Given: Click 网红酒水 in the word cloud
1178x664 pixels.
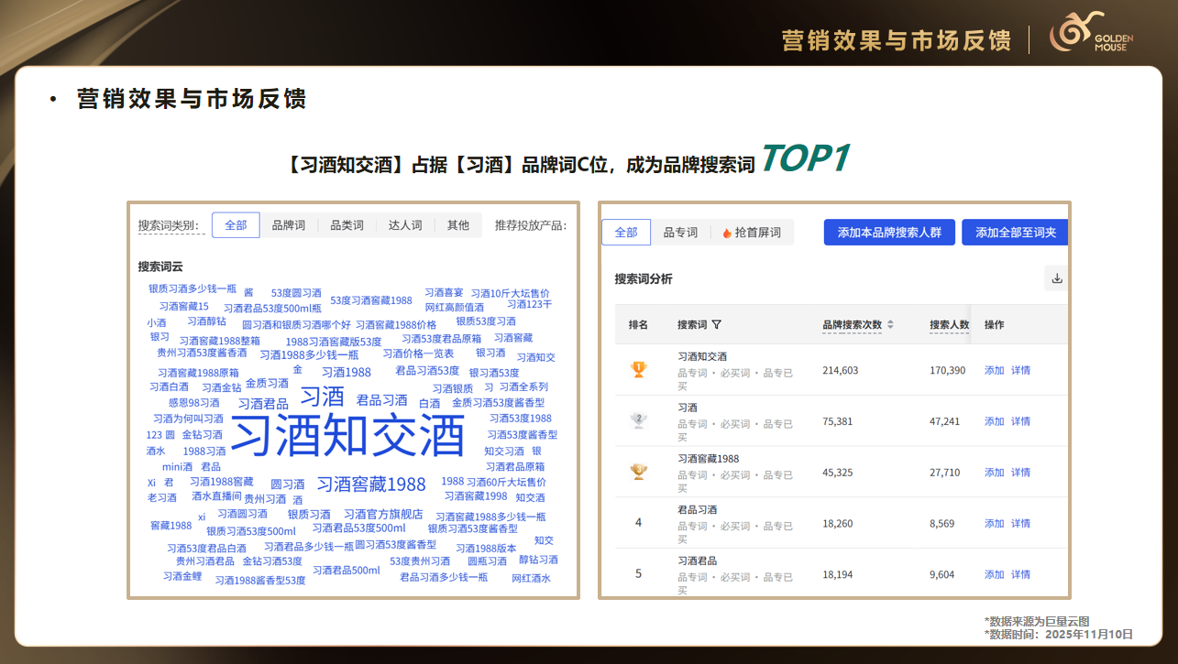Looking at the screenshot, I should pyautogui.click(x=532, y=579).
